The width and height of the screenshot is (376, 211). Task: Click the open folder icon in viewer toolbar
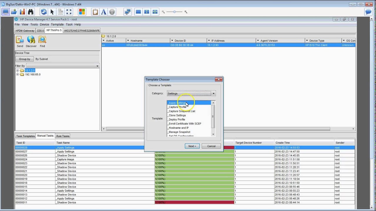click(x=14, y=12)
